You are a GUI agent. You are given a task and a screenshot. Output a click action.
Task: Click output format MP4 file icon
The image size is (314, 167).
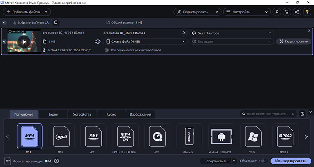pyautogui.click(x=8, y=161)
